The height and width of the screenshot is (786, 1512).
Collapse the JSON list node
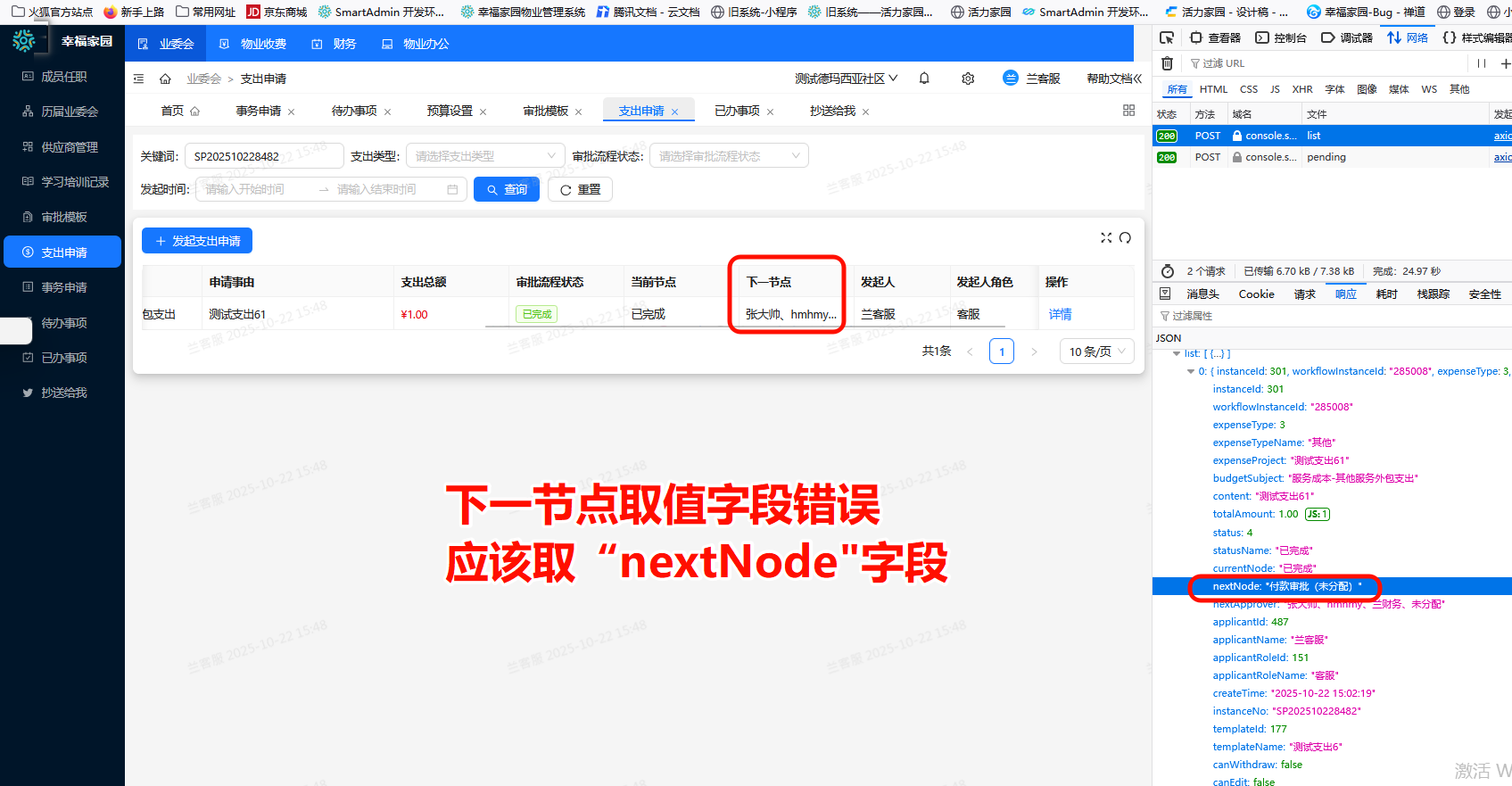click(x=1177, y=354)
